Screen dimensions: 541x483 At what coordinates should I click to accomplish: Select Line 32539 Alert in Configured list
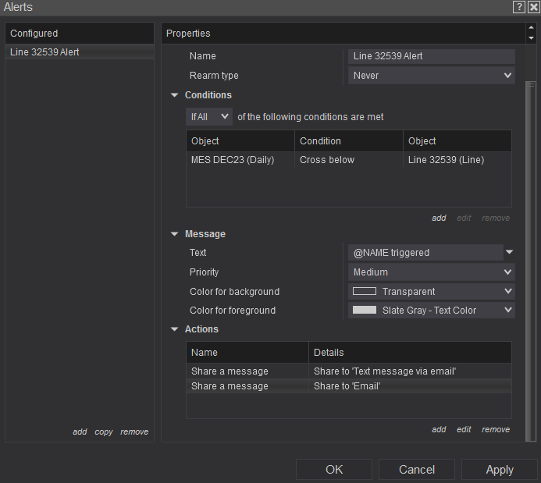(x=45, y=52)
